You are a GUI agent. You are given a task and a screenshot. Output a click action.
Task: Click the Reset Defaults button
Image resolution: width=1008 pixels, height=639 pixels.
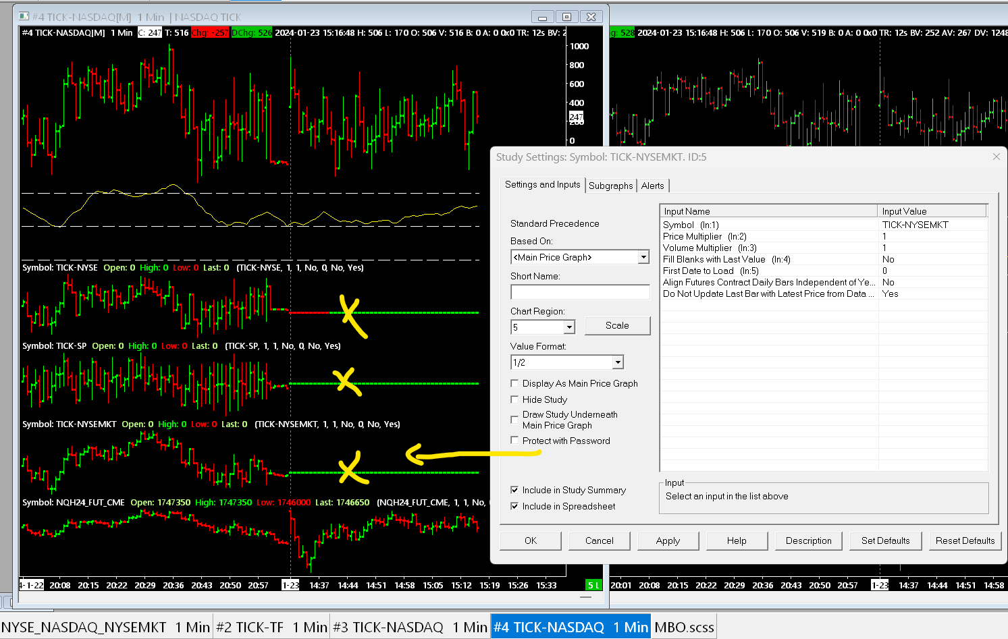965,540
